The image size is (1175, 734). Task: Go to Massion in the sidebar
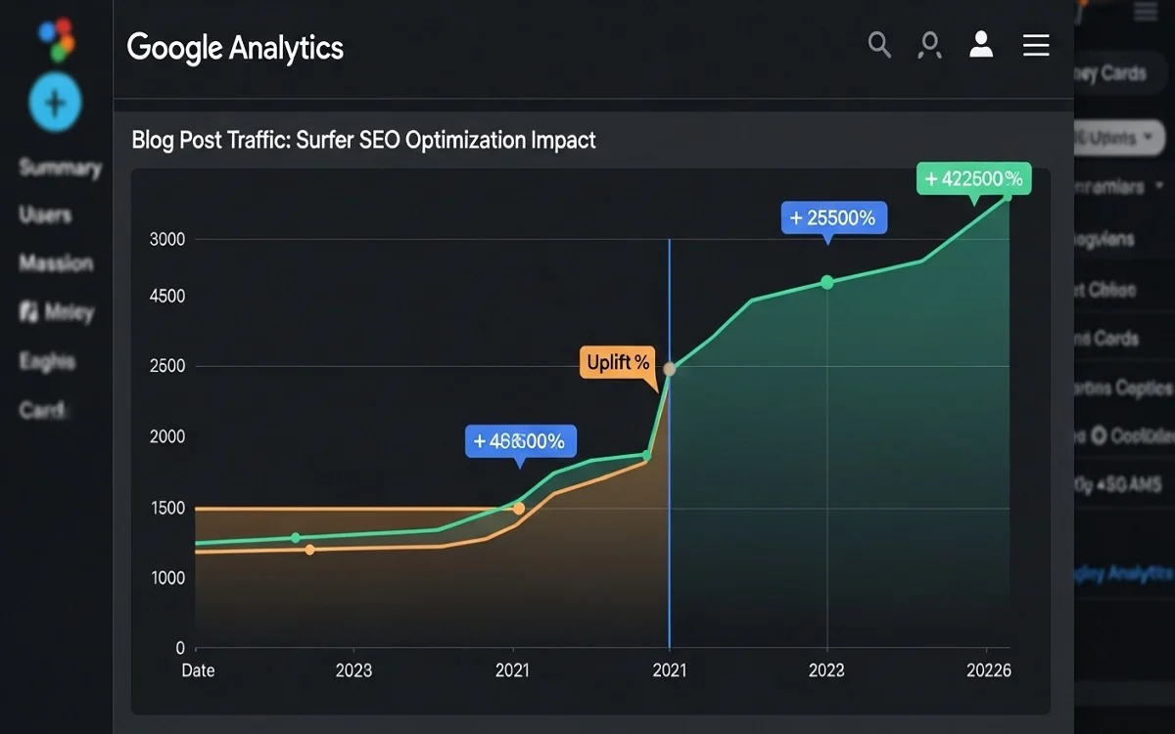tap(56, 263)
